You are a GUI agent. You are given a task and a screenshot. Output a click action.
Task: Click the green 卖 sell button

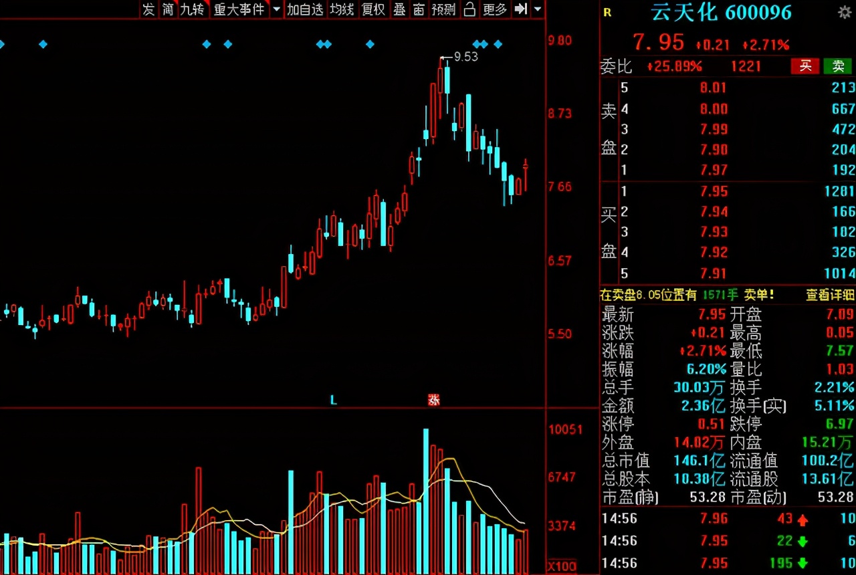tap(838, 66)
